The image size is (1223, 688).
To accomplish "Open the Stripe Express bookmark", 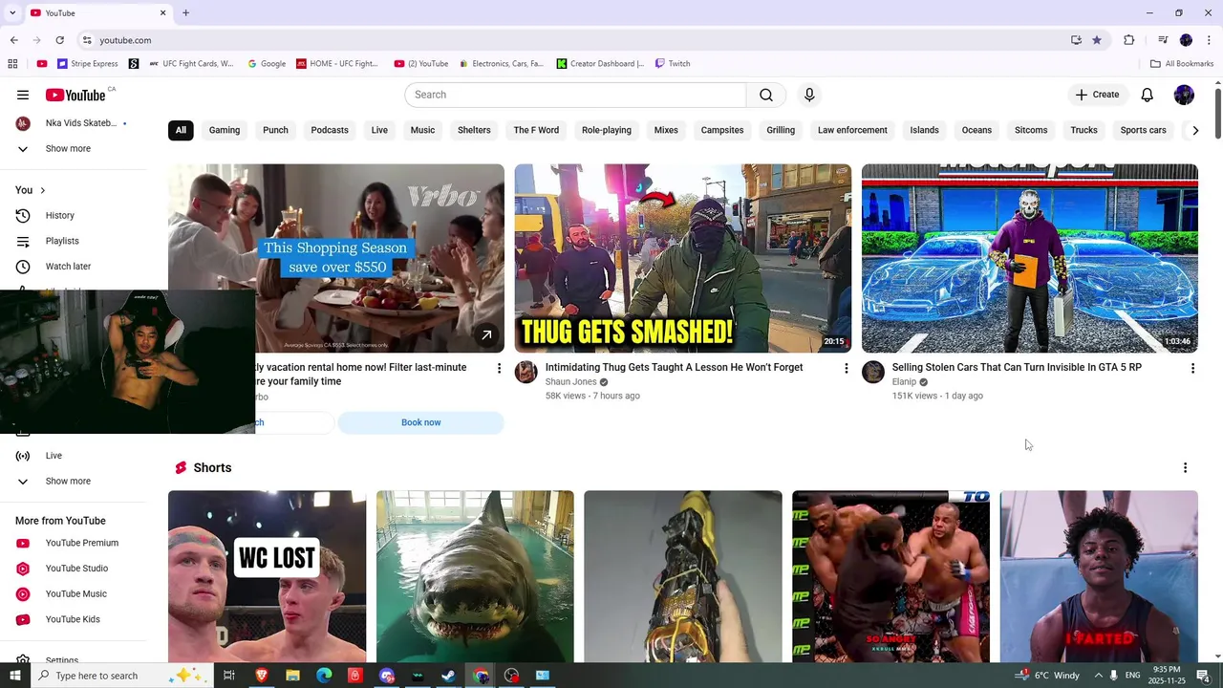I will click(88, 64).
